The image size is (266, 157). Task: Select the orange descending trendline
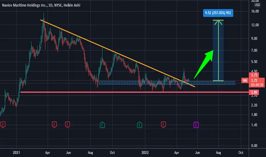click(118, 53)
